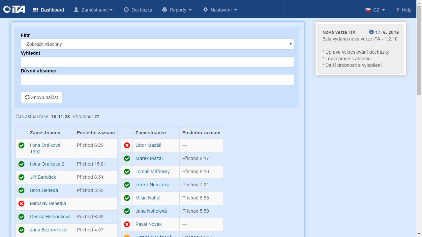Open the Dashboard menu item
Screen dimensions: 422x237
tap(48, 10)
